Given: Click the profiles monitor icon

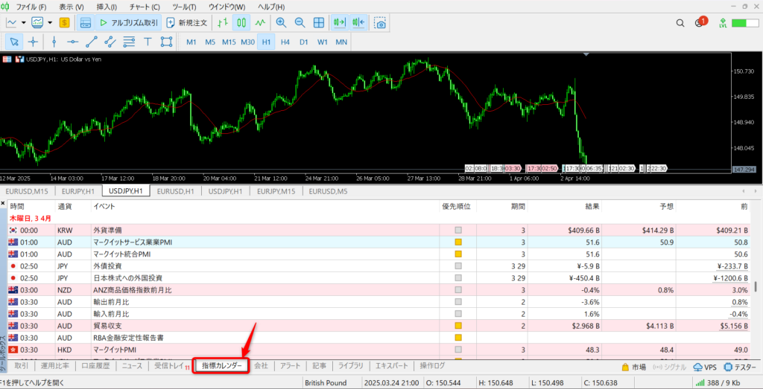Looking at the screenshot, I should click(x=37, y=22).
